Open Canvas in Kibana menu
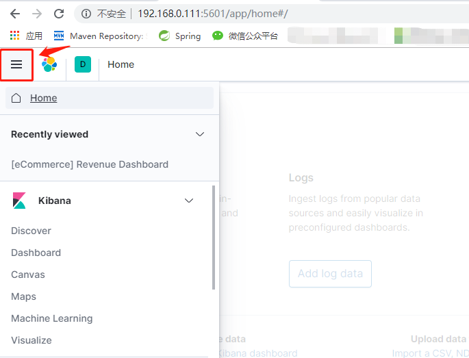Image resolution: width=469 pixels, height=358 pixels. pos(28,274)
